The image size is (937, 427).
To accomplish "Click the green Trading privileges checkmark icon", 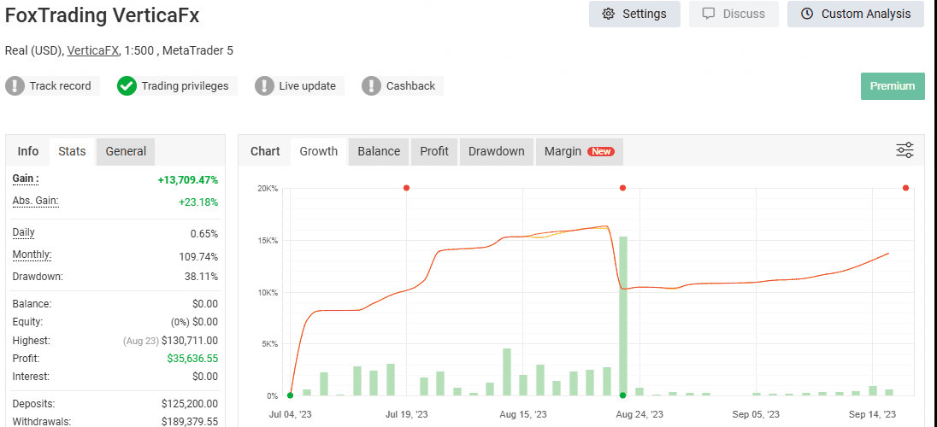I will (x=127, y=86).
